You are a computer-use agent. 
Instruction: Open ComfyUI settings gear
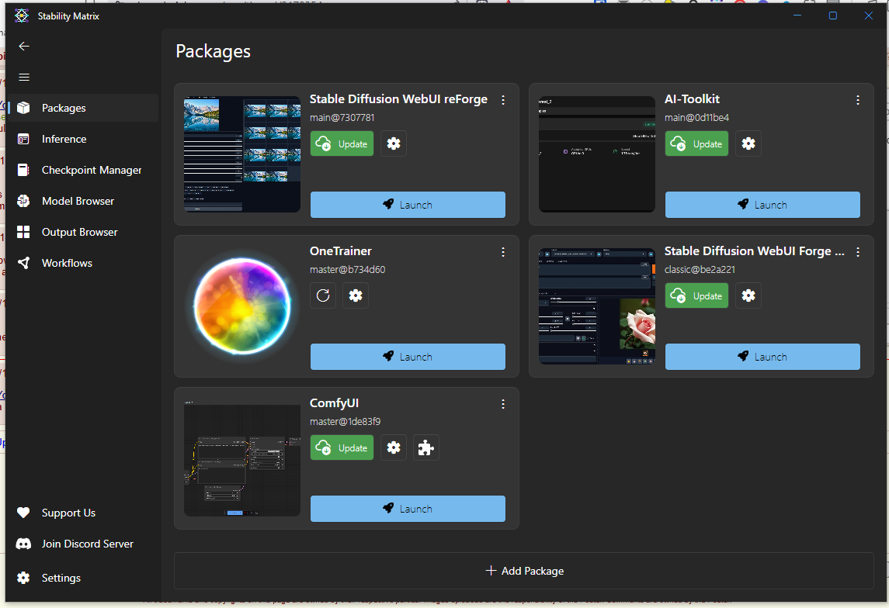pyautogui.click(x=394, y=447)
